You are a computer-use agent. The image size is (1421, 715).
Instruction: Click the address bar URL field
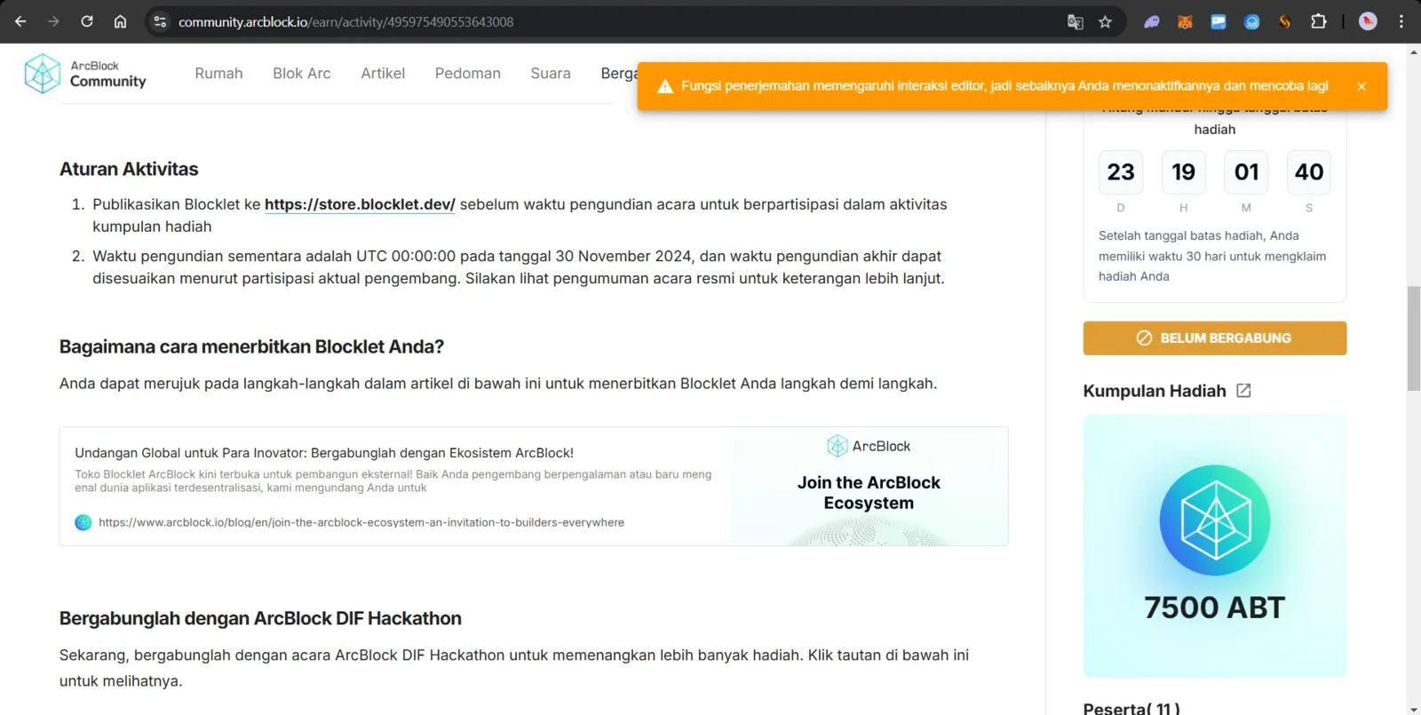tap(613, 21)
